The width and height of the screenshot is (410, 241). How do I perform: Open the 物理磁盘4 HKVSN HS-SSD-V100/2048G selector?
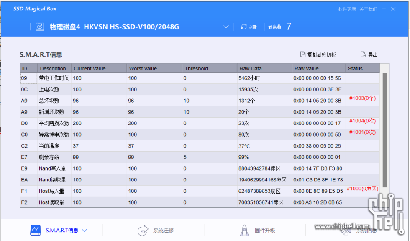coord(139,27)
